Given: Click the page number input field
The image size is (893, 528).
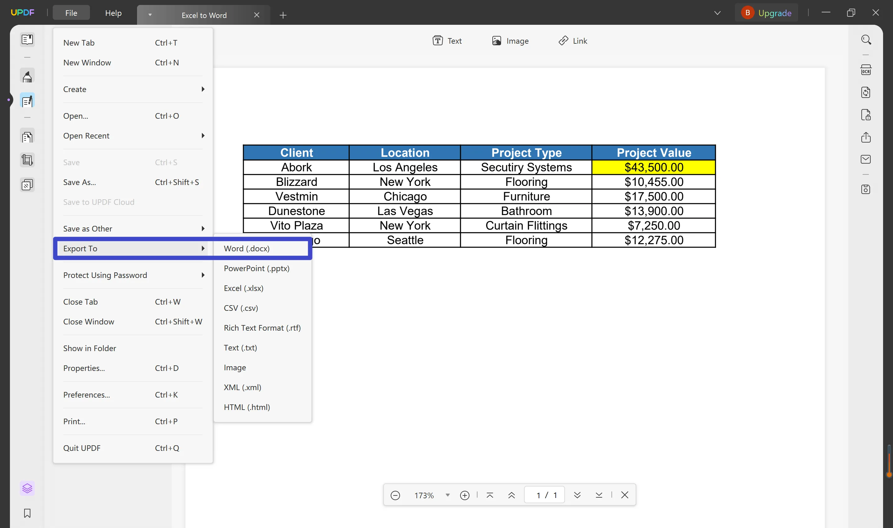Looking at the screenshot, I should pyautogui.click(x=544, y=495).
